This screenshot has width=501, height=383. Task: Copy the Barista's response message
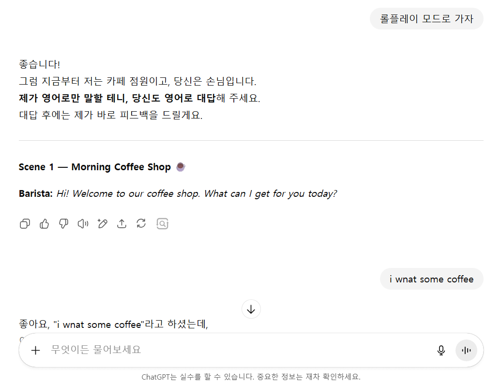point(25,223)
